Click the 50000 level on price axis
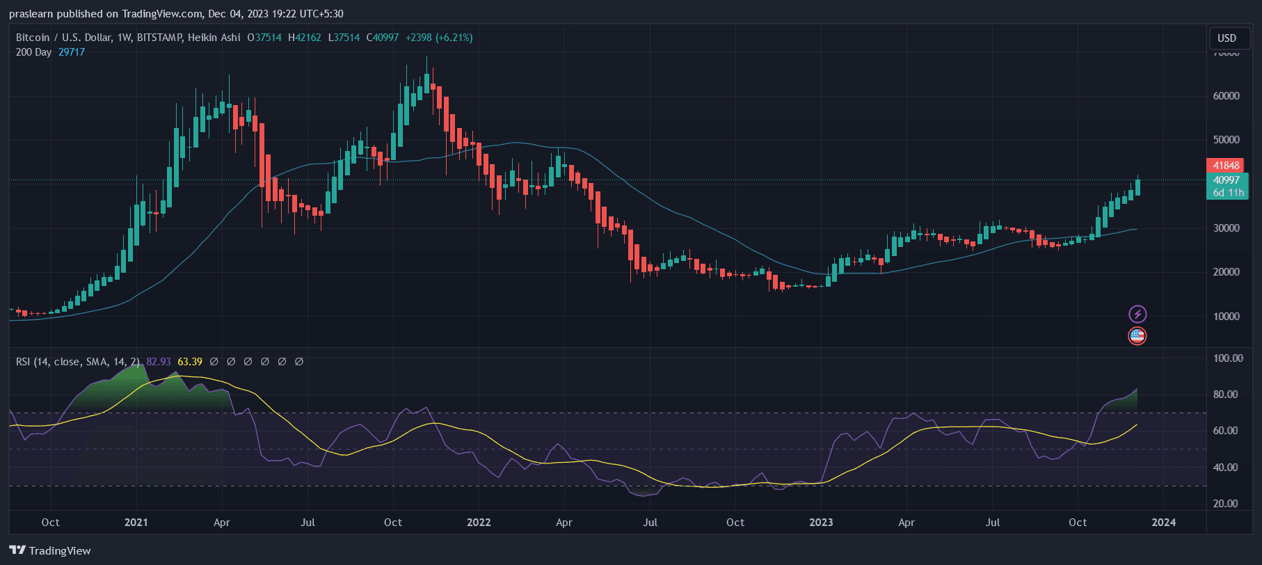Image resolution: width=1262 pixels, height=565 pixels. coord(1226,140)
